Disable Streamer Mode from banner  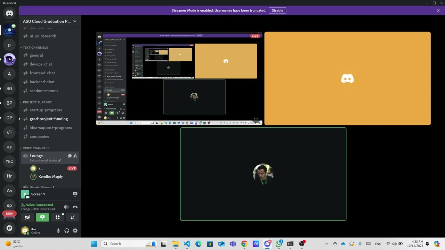277,10
